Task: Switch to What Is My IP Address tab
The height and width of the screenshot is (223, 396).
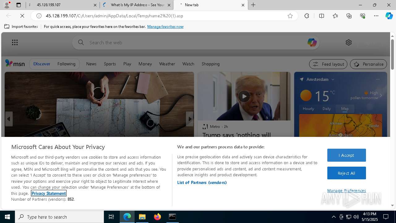Action: click(x=137, y=5)
